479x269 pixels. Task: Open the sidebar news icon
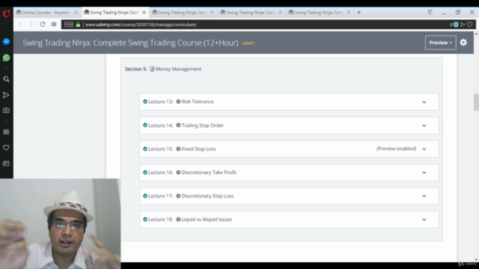6,164
